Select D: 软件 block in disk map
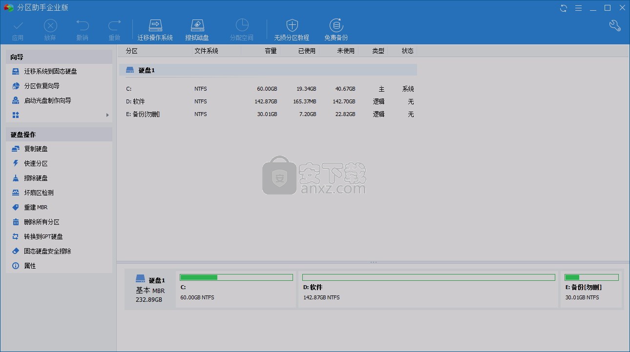Image resolution: width=630 pixels, height=352 pixels. [429, 289]
